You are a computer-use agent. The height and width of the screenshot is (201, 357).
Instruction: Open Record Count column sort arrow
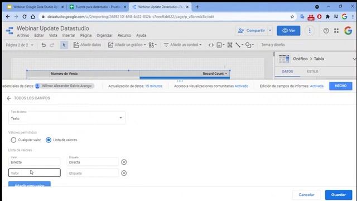pos(226,74)
